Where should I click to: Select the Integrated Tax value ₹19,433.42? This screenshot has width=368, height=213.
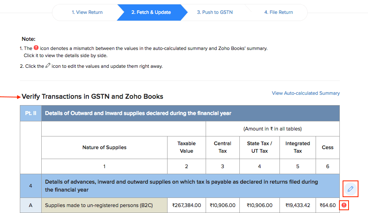[x=298, y=205]
